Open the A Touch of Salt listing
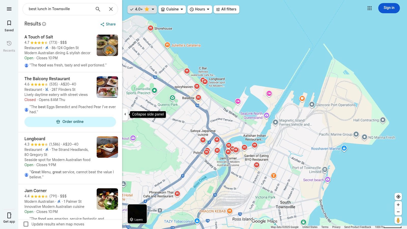 (x=39, y=37)
